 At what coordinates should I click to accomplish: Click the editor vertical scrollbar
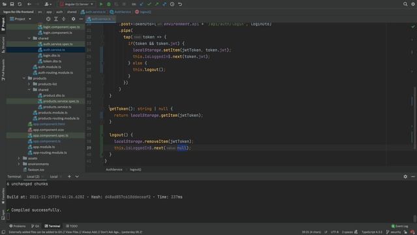pyautogui.click(x=414, y=118)
